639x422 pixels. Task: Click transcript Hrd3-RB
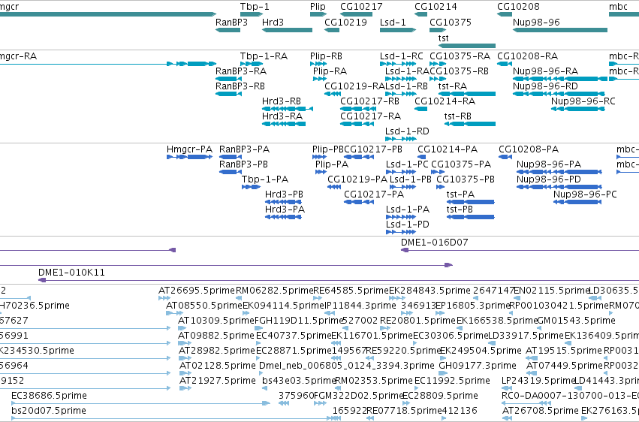288,109
